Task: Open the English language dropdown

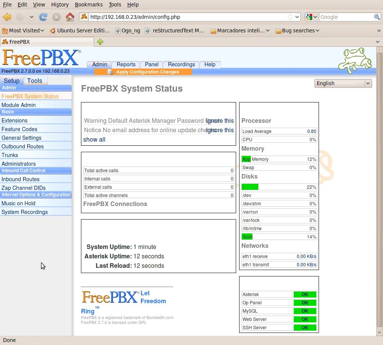Action: 343,83
